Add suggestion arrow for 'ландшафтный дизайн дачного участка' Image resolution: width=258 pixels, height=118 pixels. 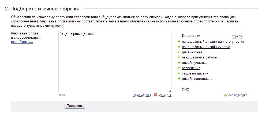pyautogui.click(x=179, y=41)
